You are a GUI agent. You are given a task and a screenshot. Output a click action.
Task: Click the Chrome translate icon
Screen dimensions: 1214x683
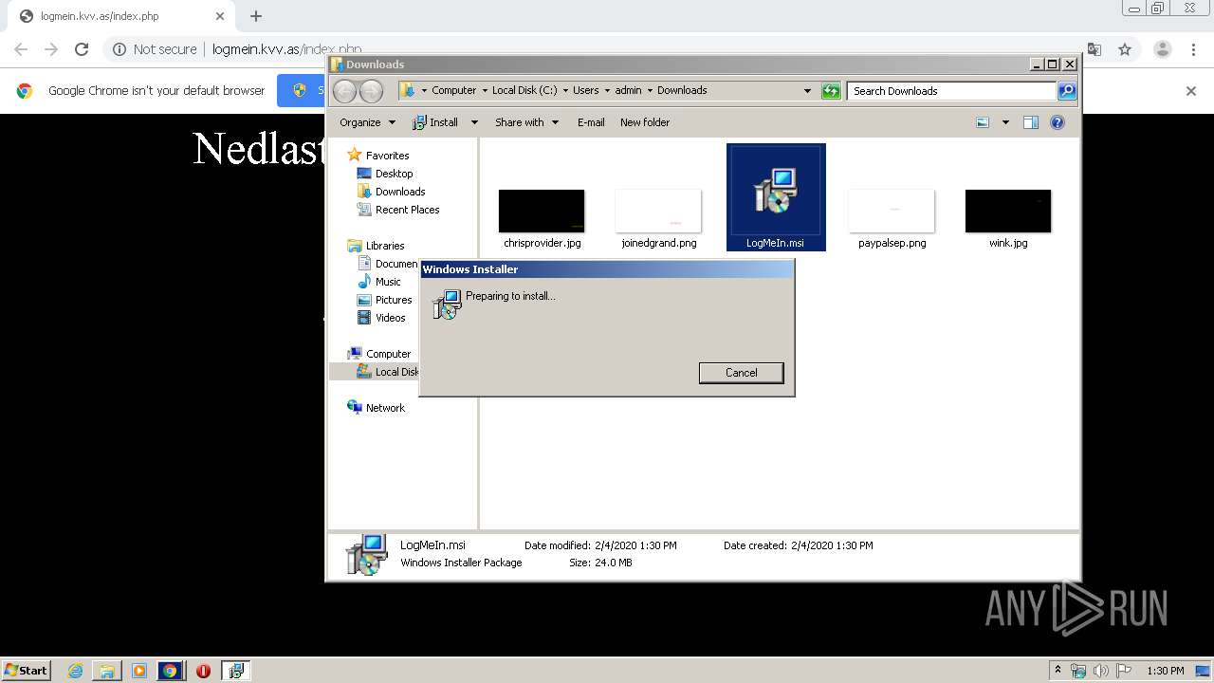point(1094,49)
